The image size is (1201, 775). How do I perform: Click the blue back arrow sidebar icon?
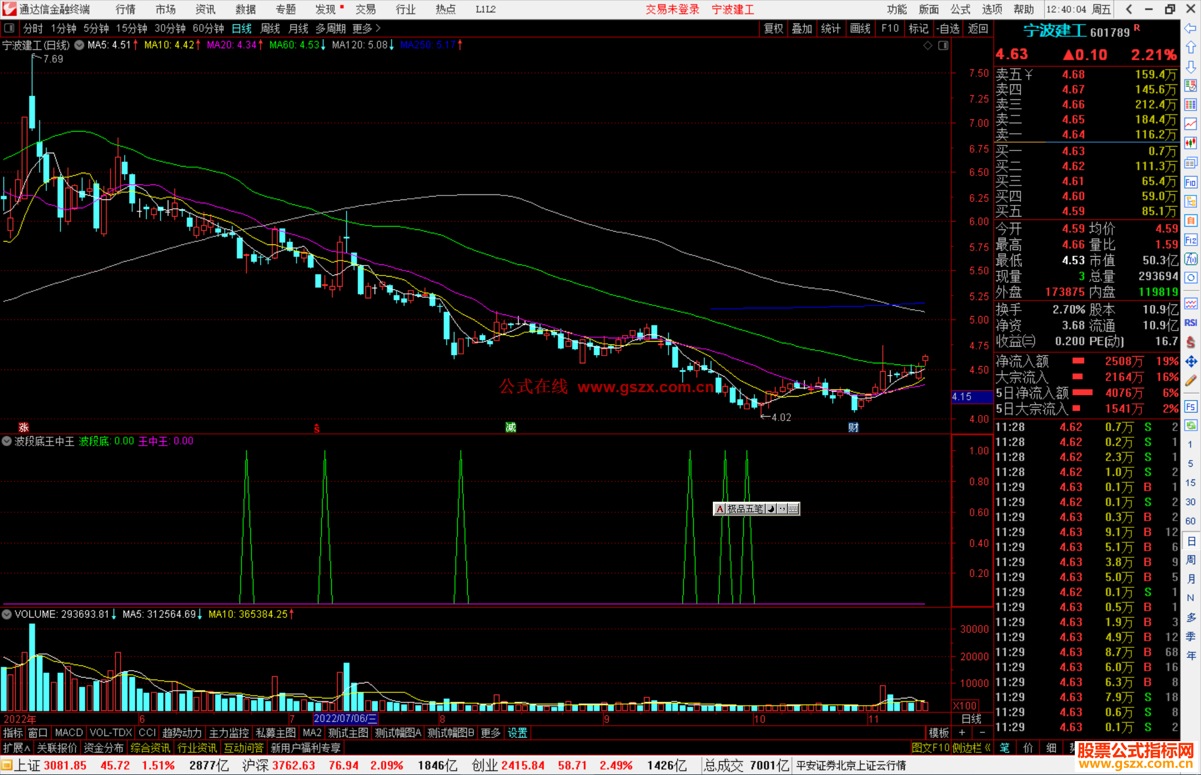pyautogui.click(x=1190, y=28)
